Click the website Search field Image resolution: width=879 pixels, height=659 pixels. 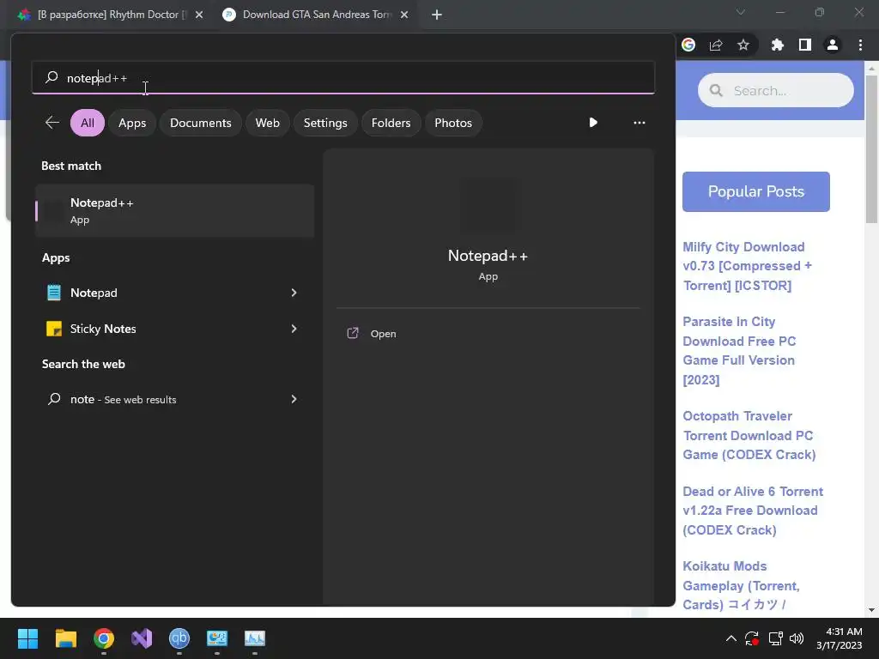pos(776,90)
